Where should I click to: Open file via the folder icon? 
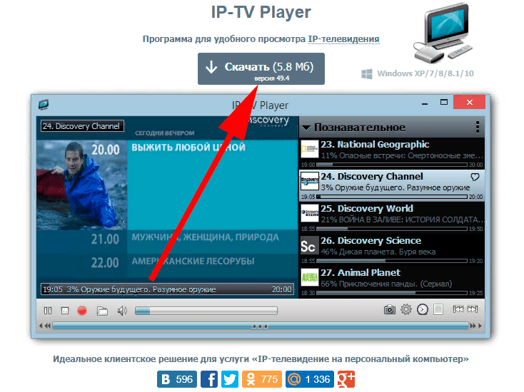102,311
